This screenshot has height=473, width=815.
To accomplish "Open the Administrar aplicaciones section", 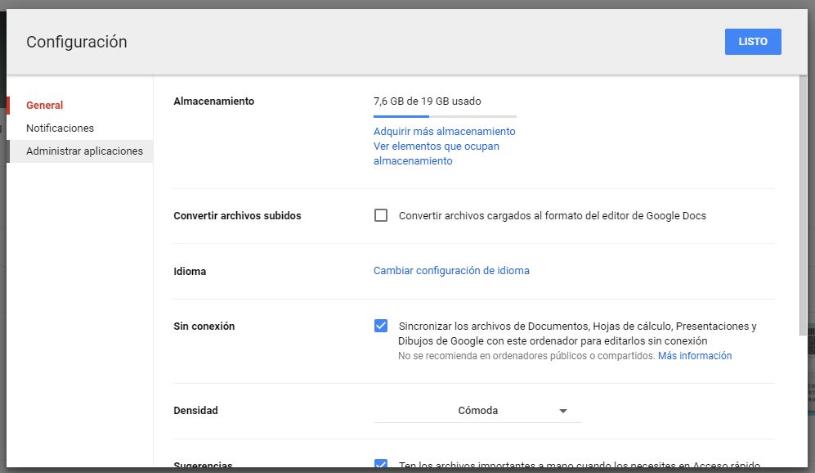I will (84, 151).
